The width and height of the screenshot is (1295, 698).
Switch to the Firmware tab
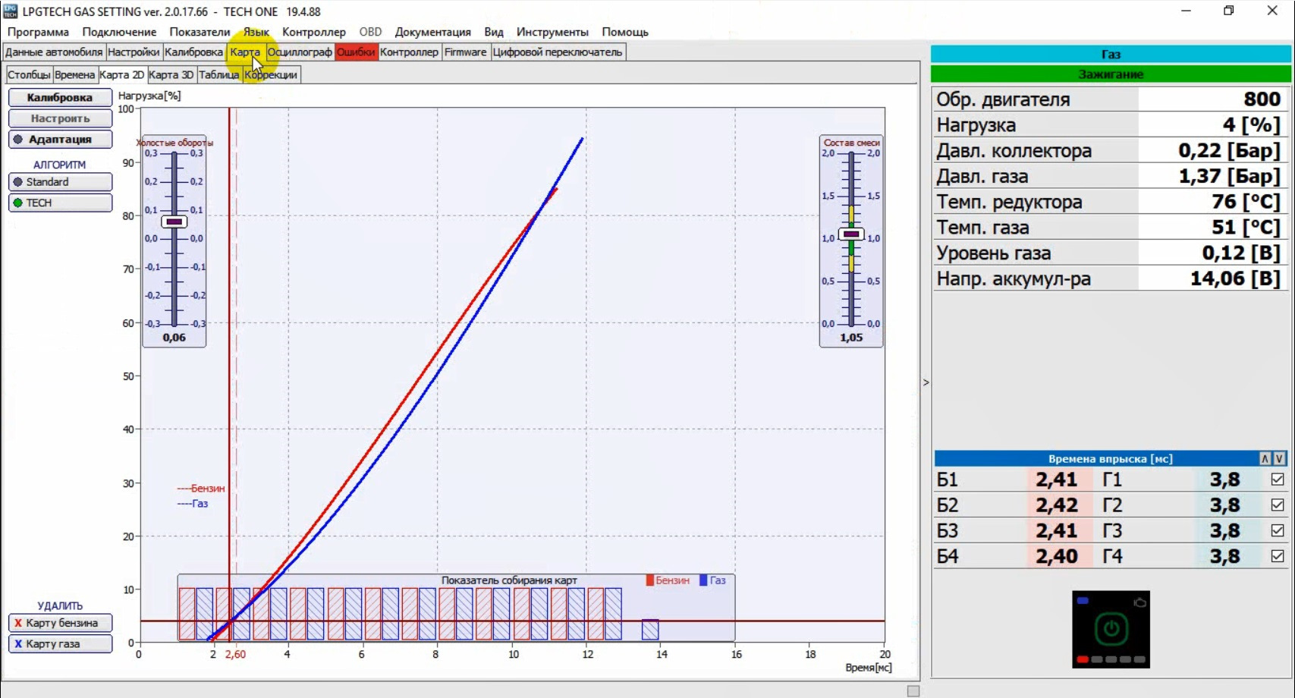click(466, 52)
